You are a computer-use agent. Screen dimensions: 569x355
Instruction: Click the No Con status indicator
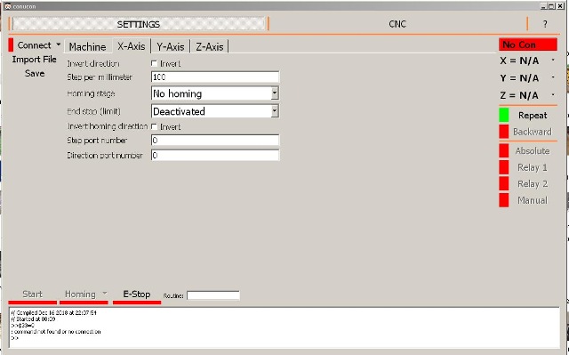528,44
